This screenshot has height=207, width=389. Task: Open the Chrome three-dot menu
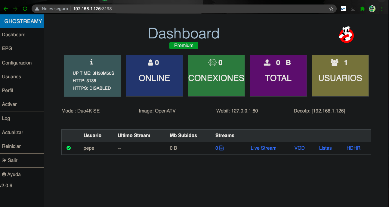(x=382, y=9)
